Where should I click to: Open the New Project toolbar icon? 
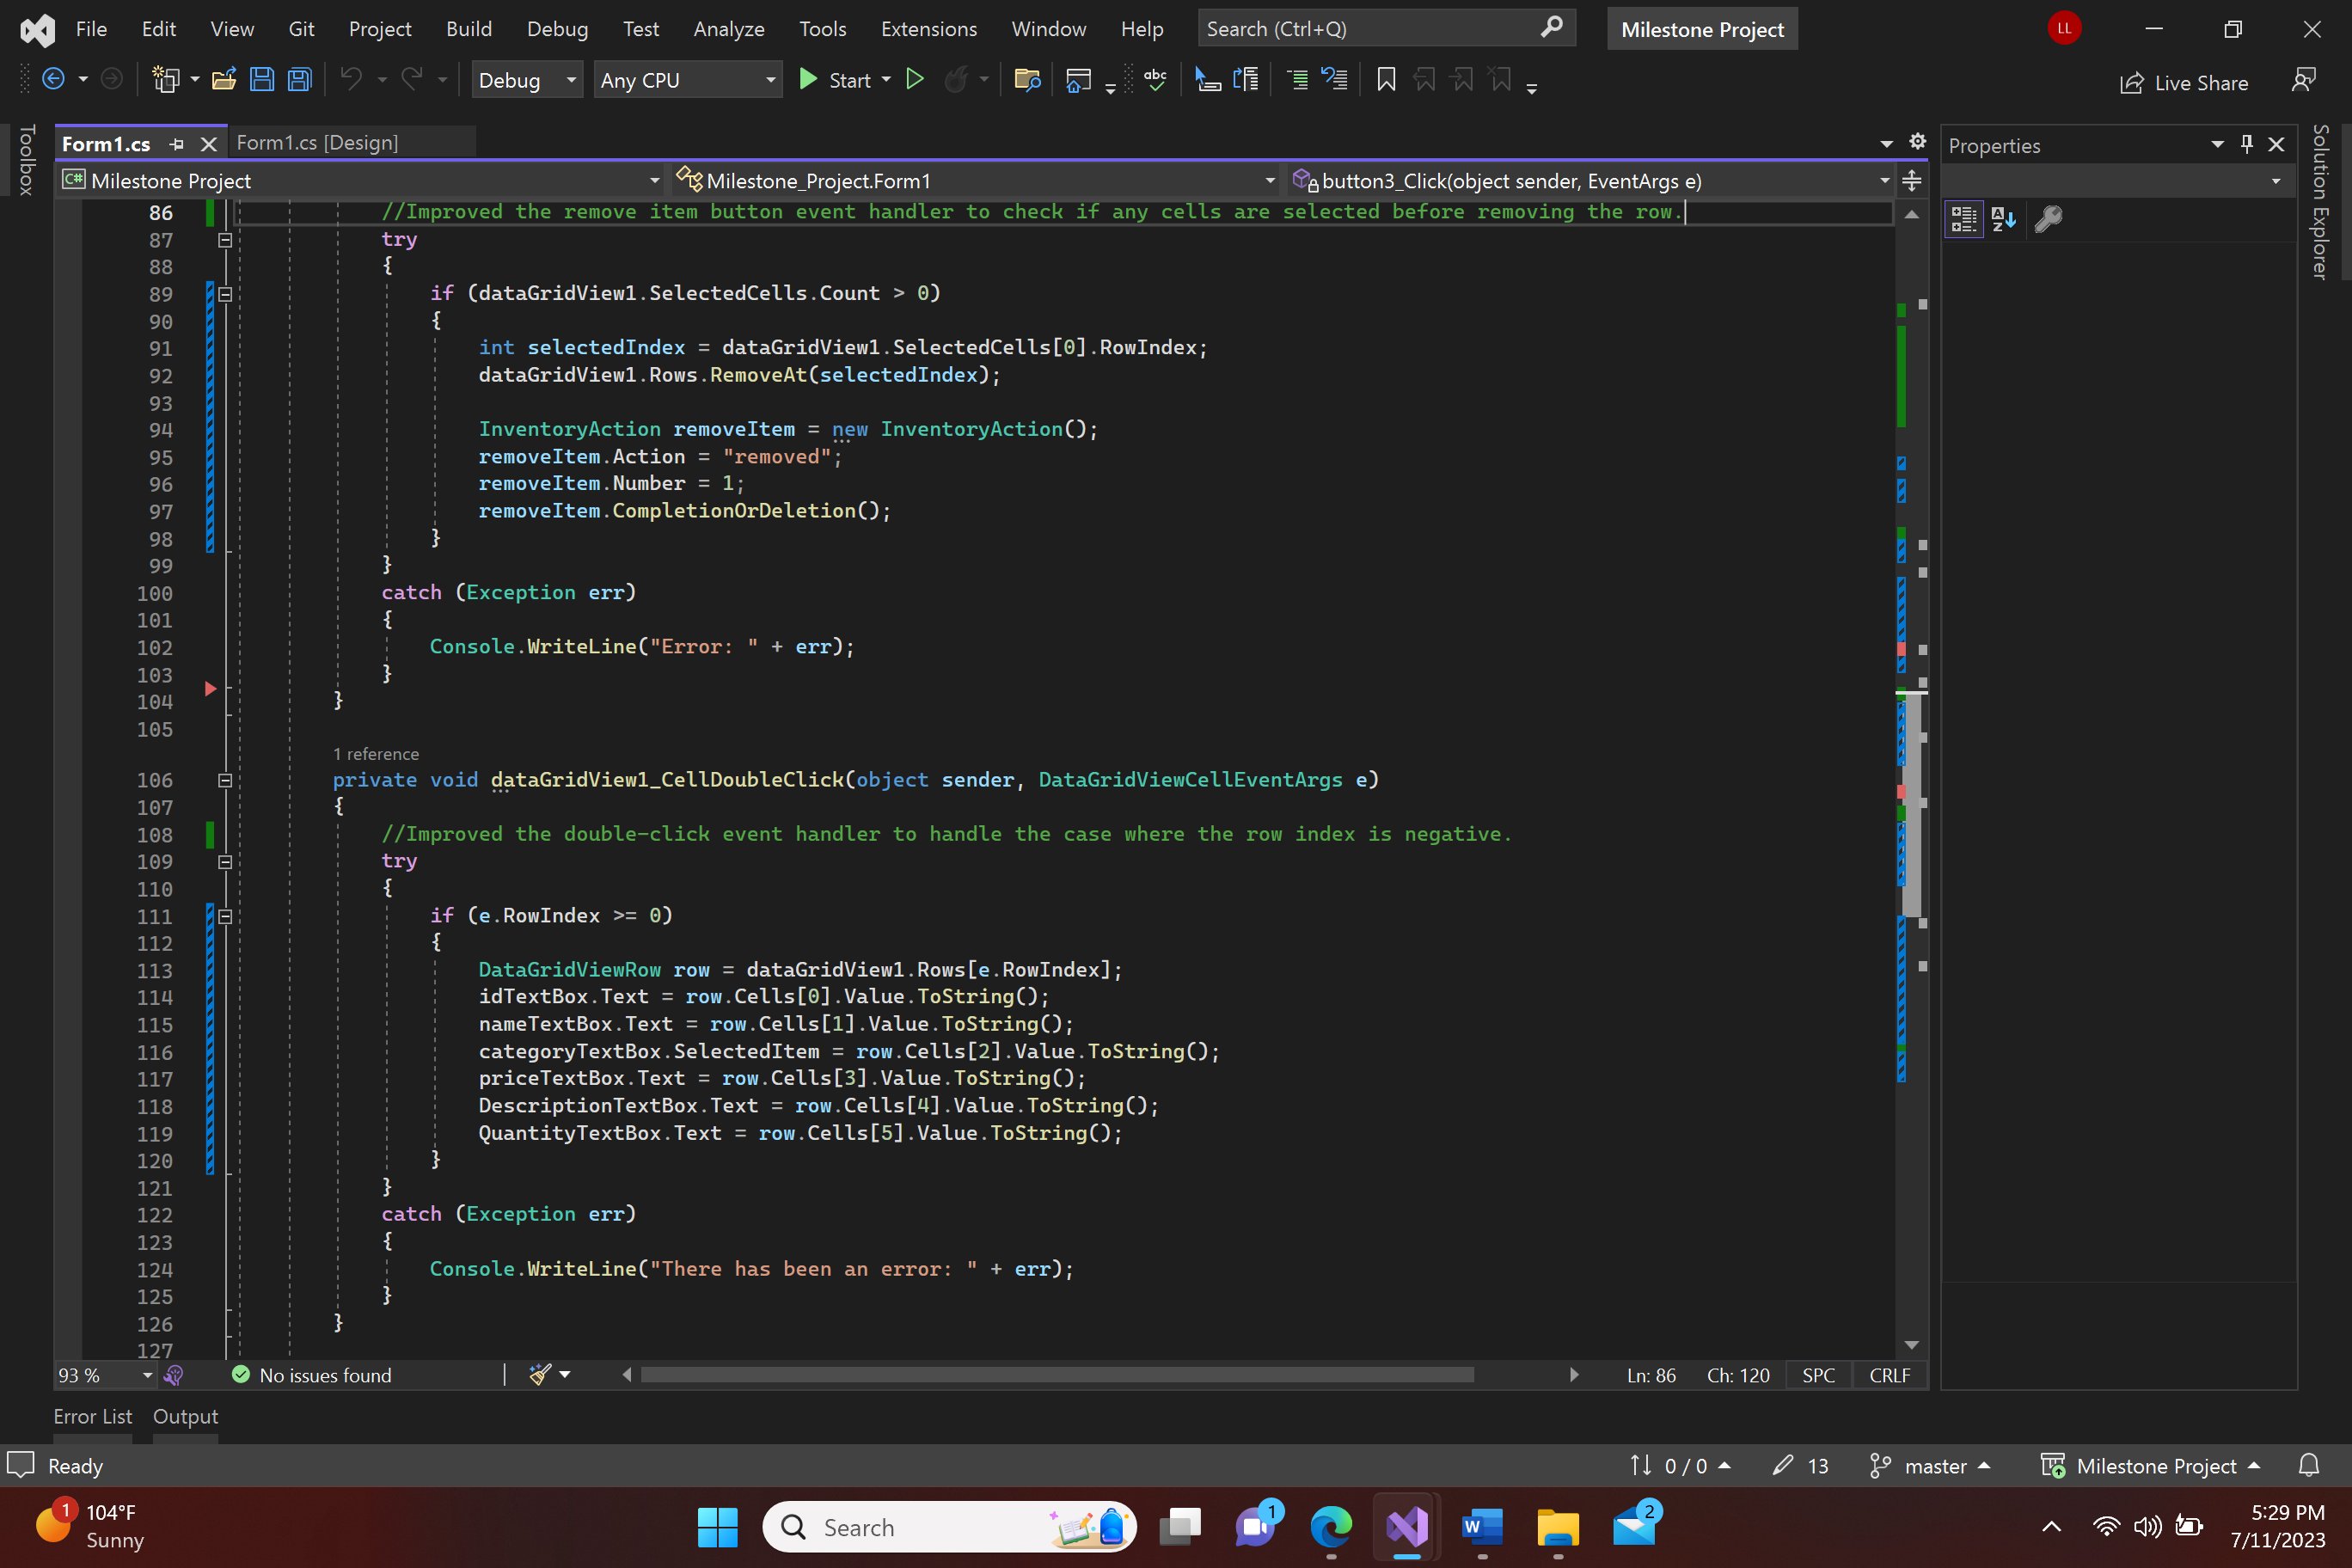point(165,80)
